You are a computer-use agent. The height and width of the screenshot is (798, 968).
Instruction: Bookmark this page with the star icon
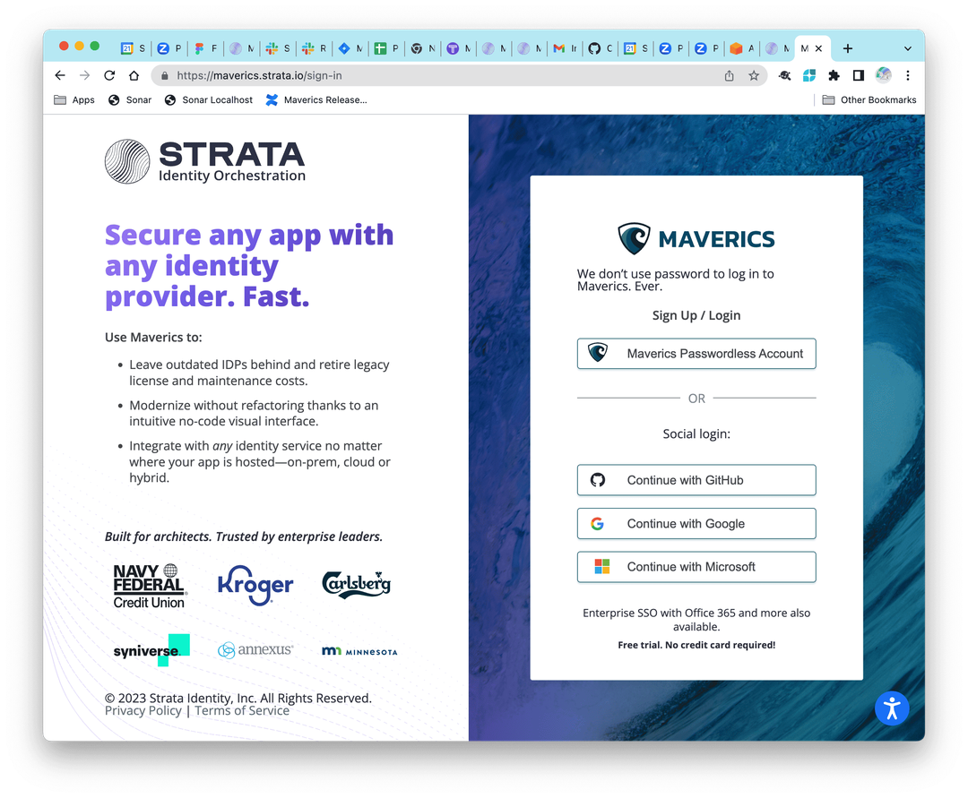click(x=754, y=75)
